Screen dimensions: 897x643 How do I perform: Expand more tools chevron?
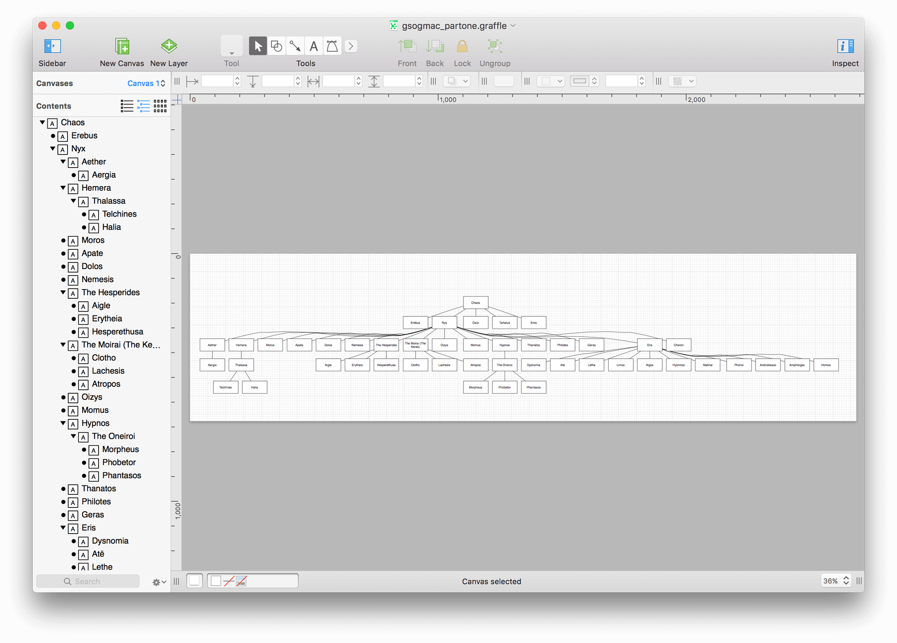[351, 46]
